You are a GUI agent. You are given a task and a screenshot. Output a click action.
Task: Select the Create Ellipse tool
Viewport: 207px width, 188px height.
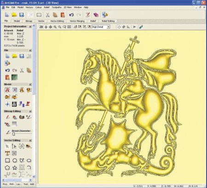click(x=29, y=160)
